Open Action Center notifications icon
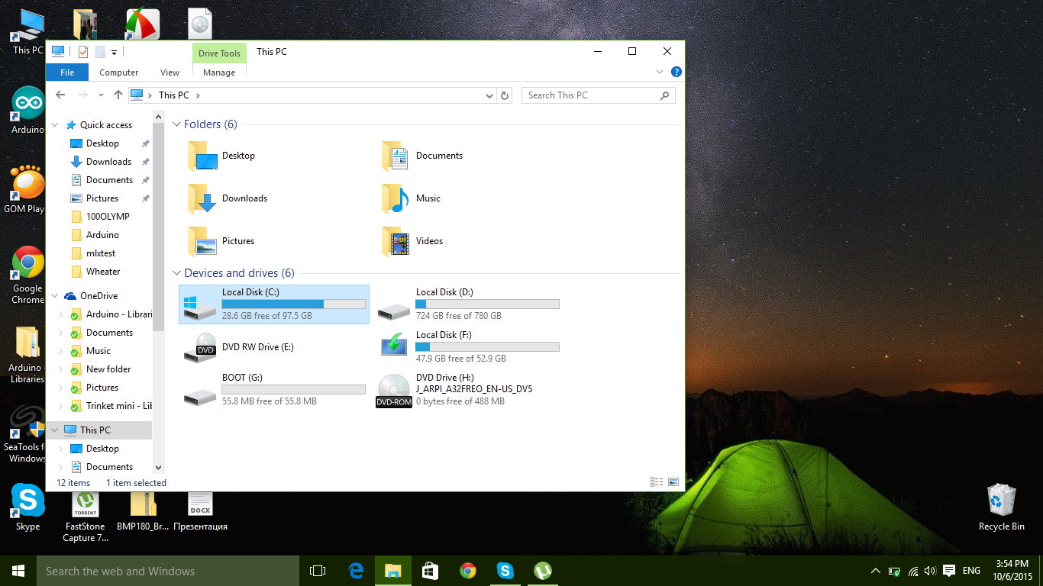1043x586 pixels. 949,571
